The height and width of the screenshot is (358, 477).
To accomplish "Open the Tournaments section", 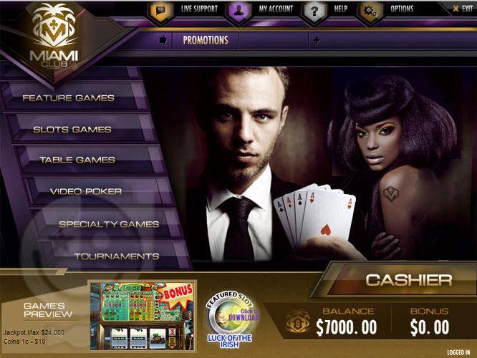I will 117,256.
